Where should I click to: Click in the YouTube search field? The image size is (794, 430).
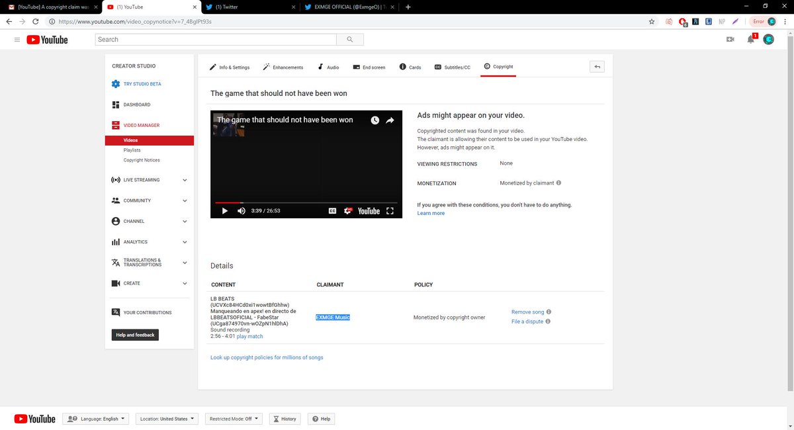[215, 40]
